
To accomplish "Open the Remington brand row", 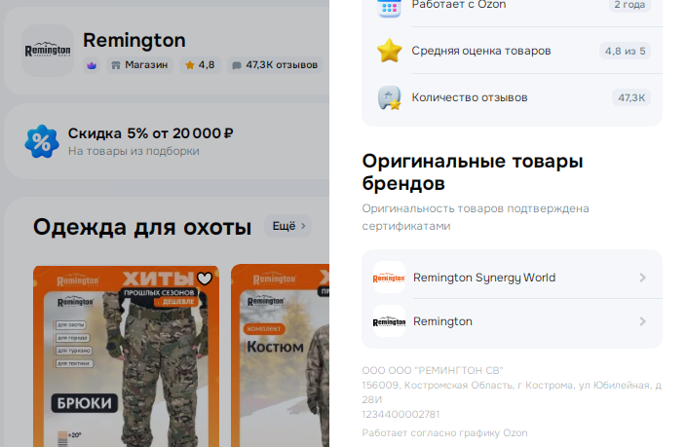I will pyautogui.click(x=512, y=321).
